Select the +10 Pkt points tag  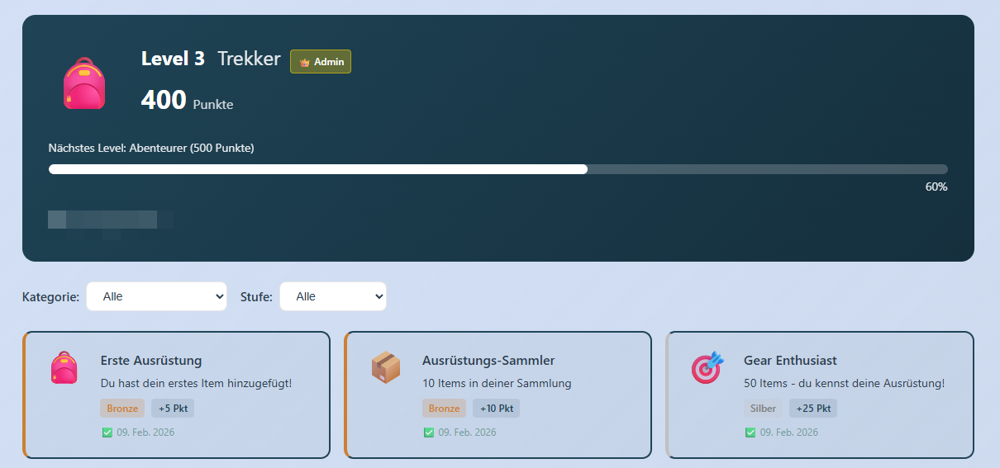(x=496, y=409)
